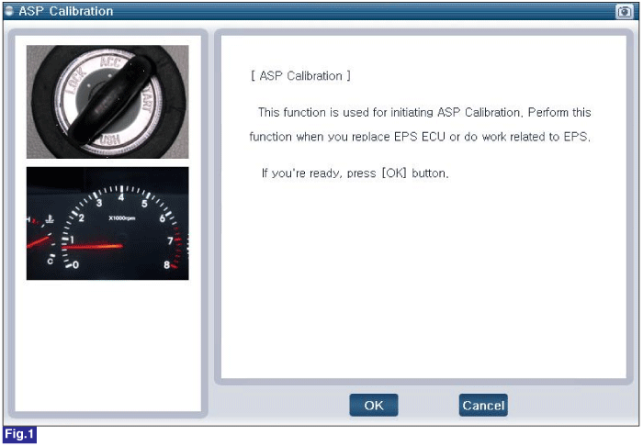Click the 'This function is used for initiating' line
Image resolution: width=643 pixels, height=446 pixels.
point(424,112)
